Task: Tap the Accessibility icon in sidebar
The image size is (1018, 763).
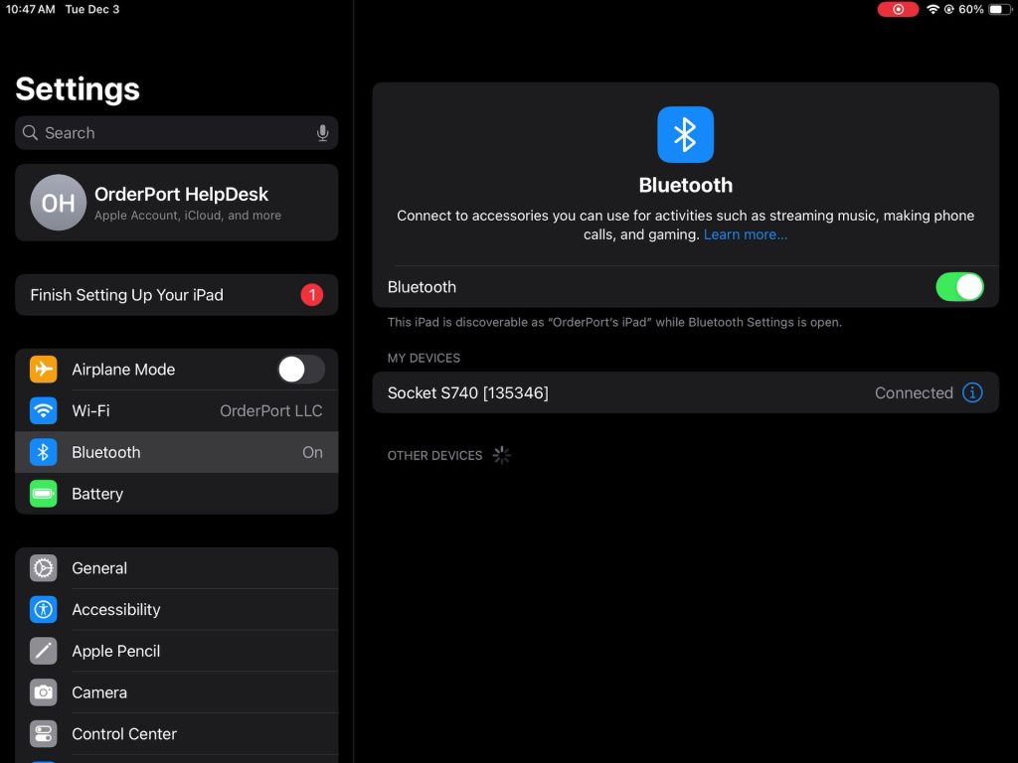Action: click(44, 610)
